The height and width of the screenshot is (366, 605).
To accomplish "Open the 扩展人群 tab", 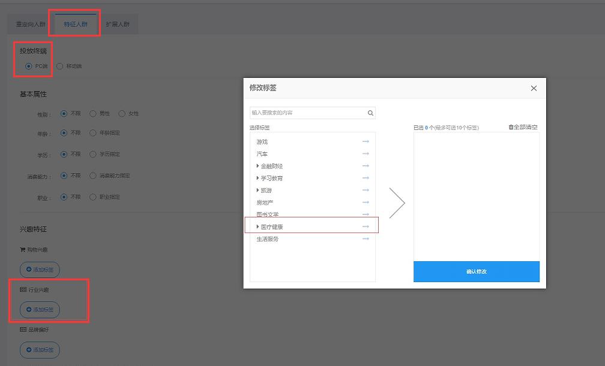I will (118, 25).
